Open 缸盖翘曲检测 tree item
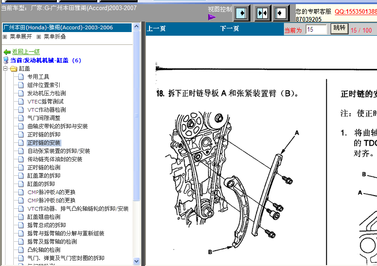377x266 pixels. point(44,217)
